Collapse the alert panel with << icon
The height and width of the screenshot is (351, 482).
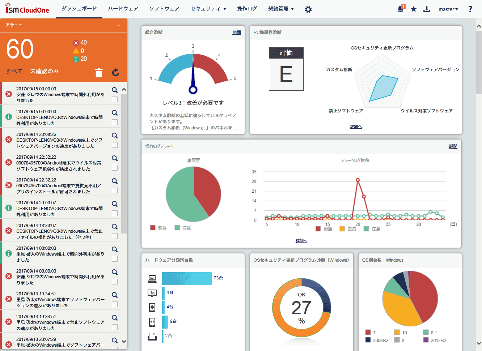click(119, 25)
